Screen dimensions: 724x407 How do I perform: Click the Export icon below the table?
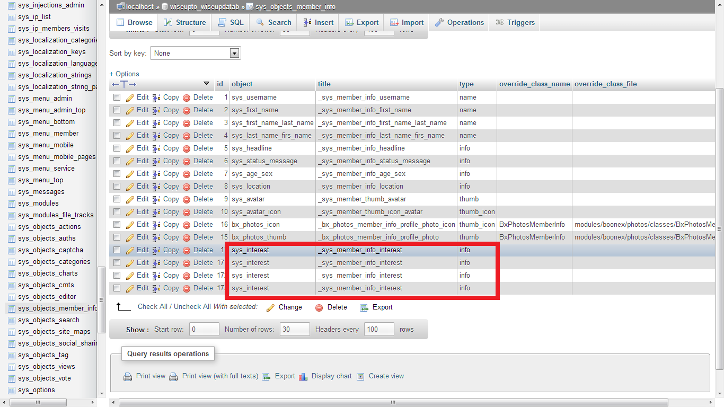point(364,307)
